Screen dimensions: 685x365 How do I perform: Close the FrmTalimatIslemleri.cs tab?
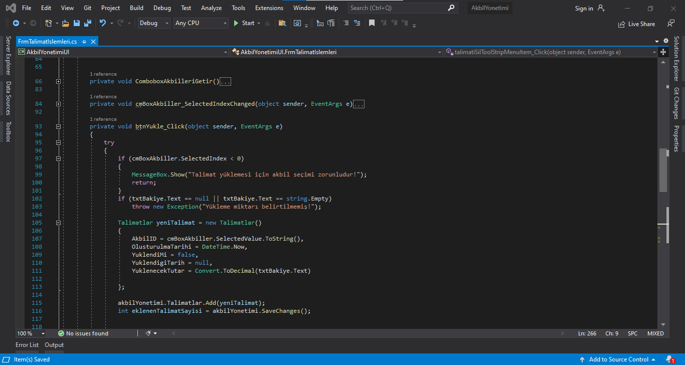pos(93,42)
